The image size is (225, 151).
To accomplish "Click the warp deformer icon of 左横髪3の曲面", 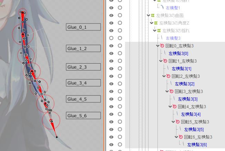I will coord(153,16).
